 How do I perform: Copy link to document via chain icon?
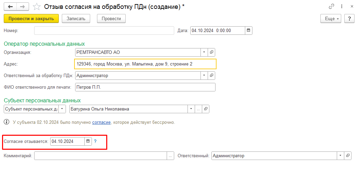[331, 6]
